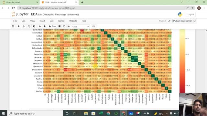Show hidden system tray icons chevron
This screenshot has width=207, height=116.
coord(167,113)
